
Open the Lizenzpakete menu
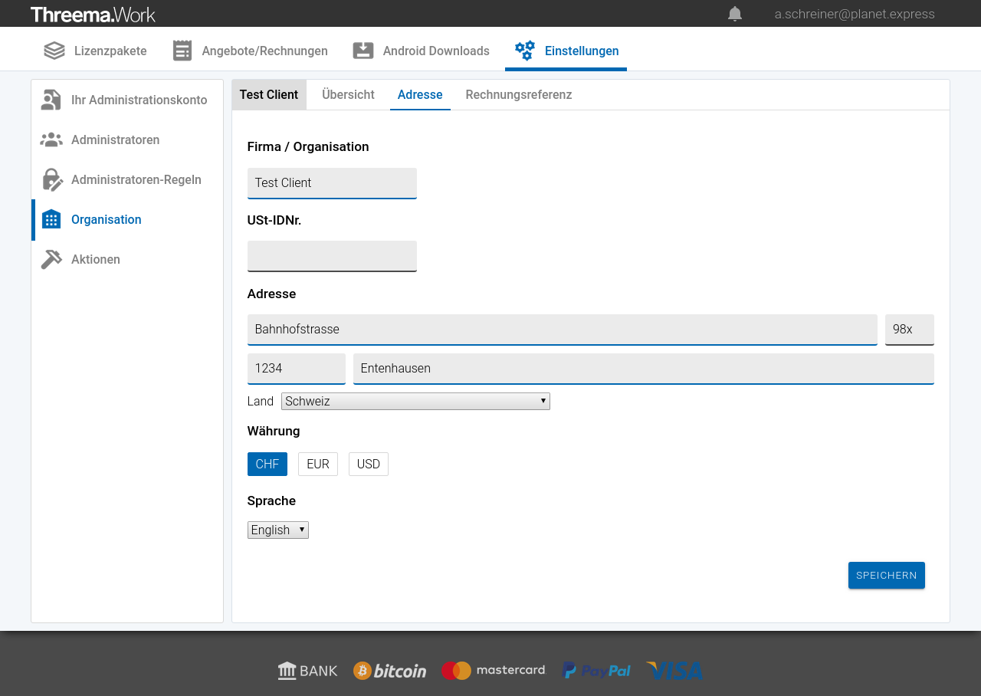[x=95, y=51]
